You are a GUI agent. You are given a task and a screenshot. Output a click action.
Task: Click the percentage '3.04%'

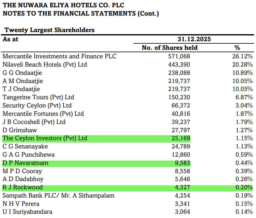pos(244,106)
